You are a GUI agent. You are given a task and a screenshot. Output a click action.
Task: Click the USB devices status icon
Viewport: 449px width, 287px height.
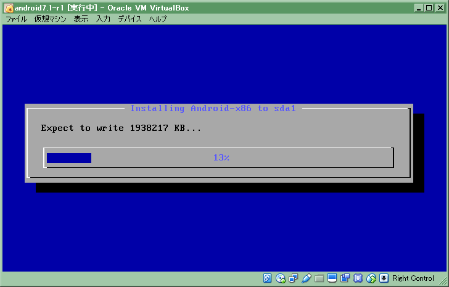pyautogui.click(x=306, y=278)
